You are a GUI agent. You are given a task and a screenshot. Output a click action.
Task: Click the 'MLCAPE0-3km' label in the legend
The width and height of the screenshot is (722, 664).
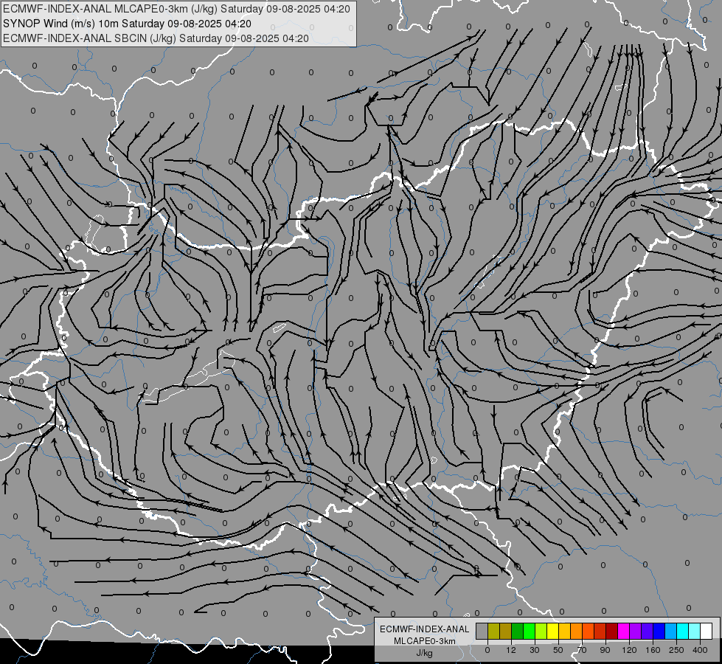click(425, 641)
